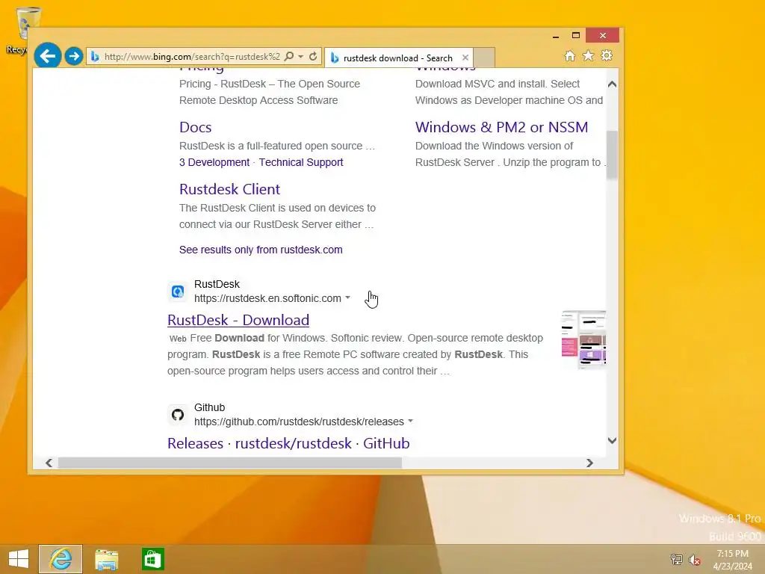The image size is (765, 574).
Task: Close the rustdesk download search tab
Action: [x=465, y=58]
